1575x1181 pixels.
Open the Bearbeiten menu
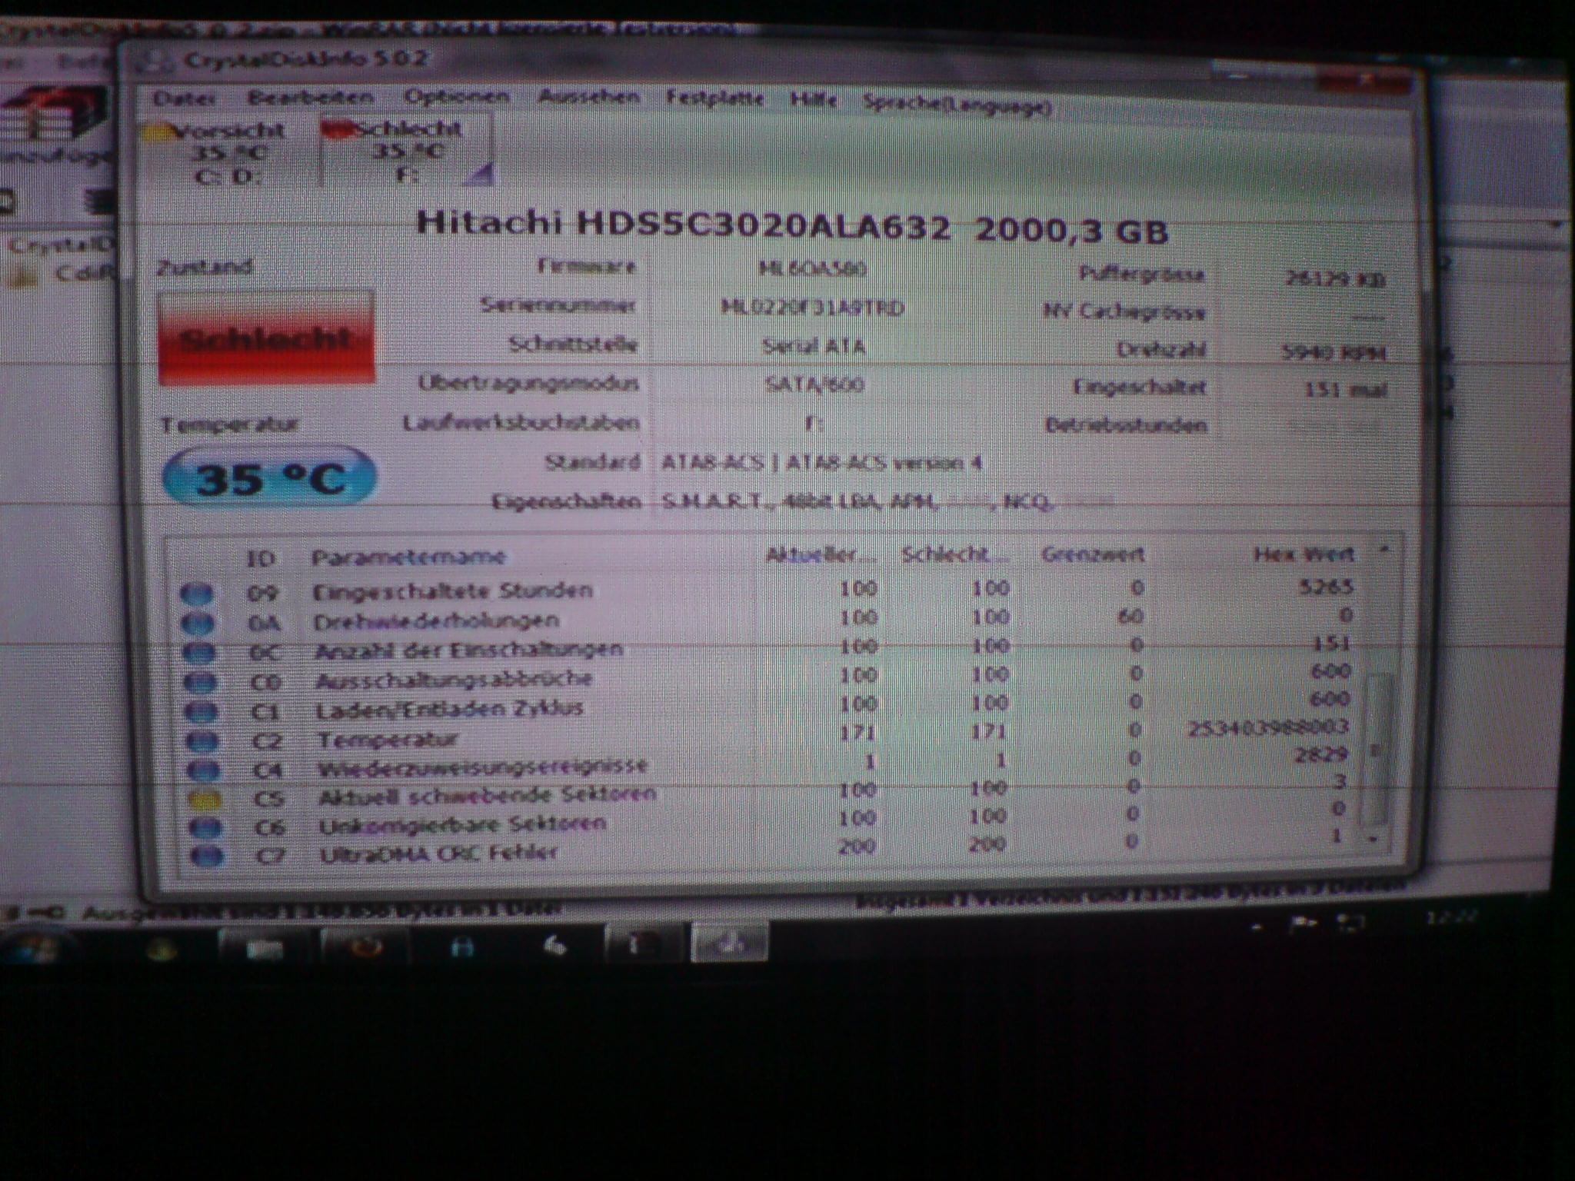(x=311, y=98)
